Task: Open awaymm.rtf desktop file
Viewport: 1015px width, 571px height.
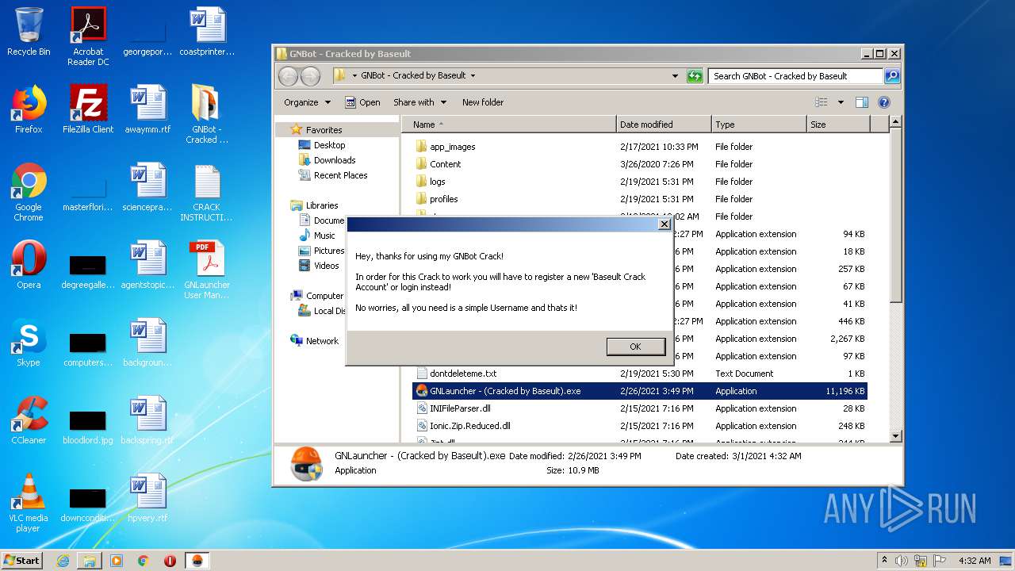Action: tap(147, 109)
